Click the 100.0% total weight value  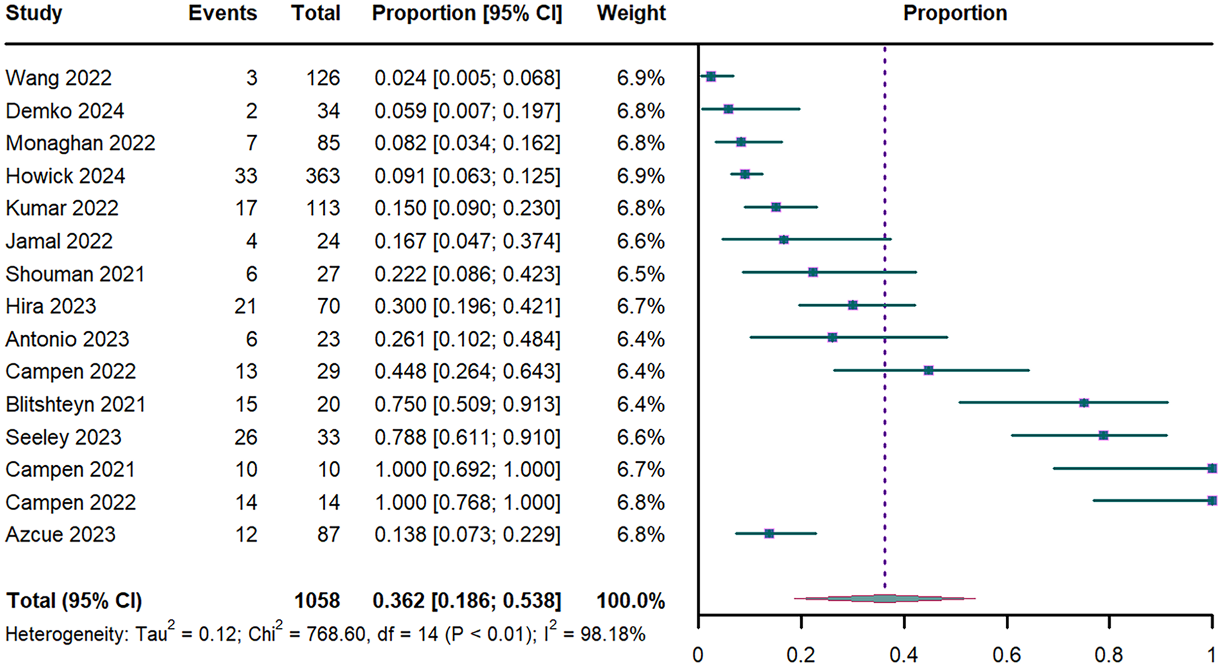[630, 601]
